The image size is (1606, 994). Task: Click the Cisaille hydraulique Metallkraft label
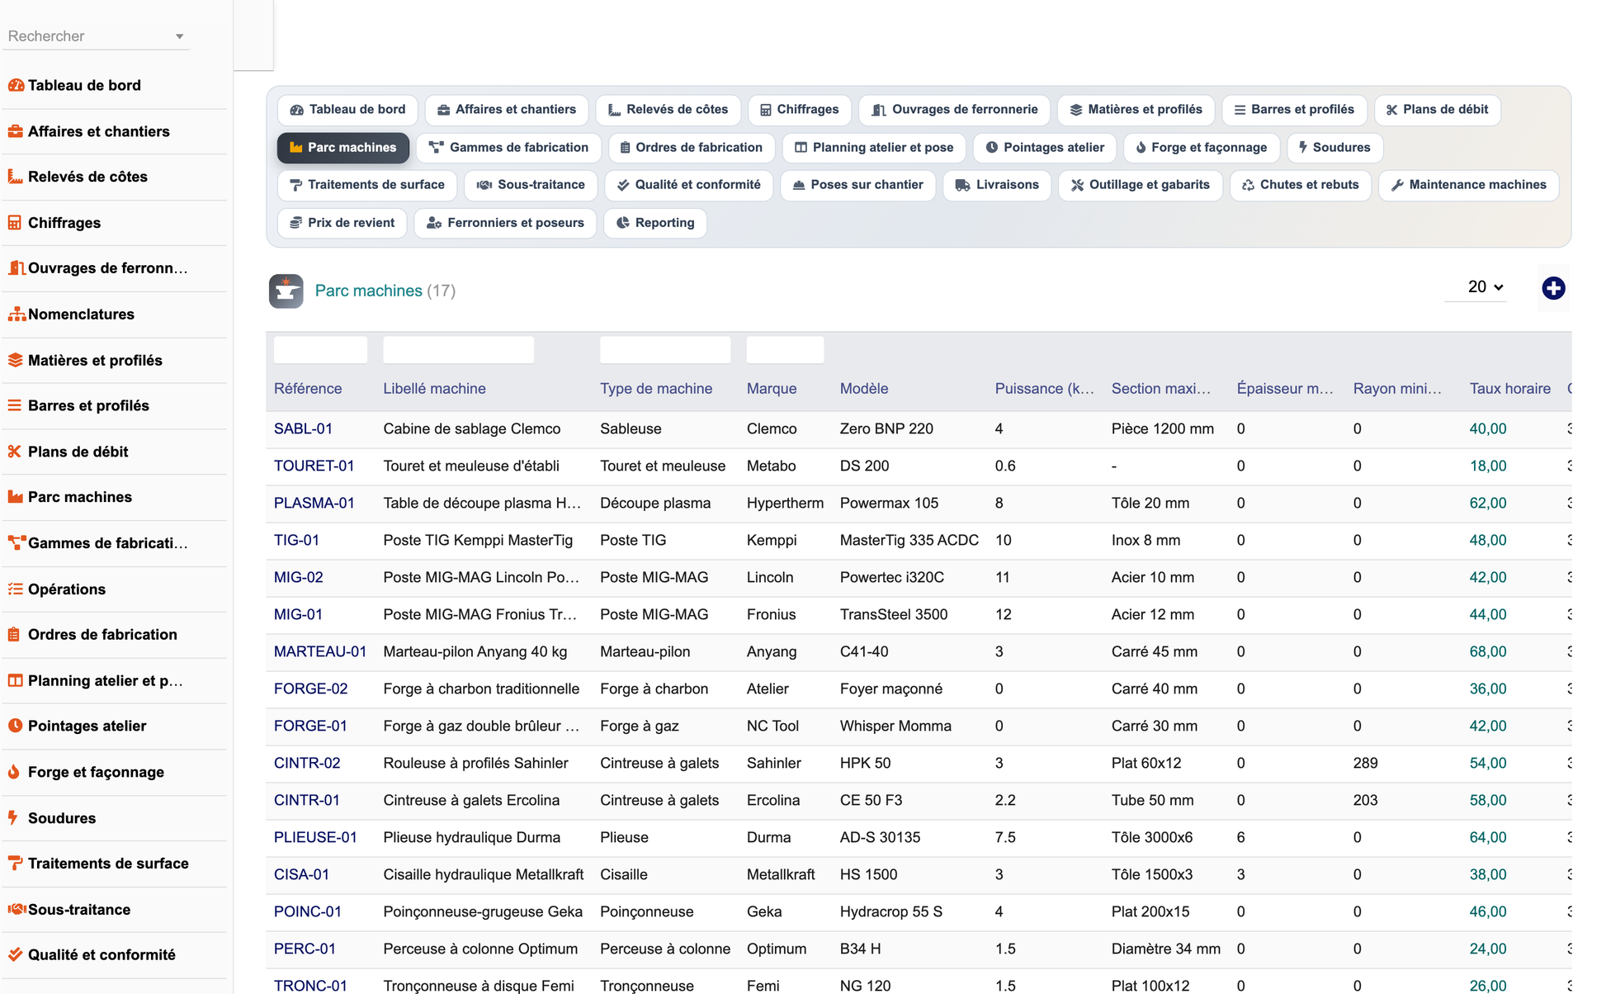(483, 874)
